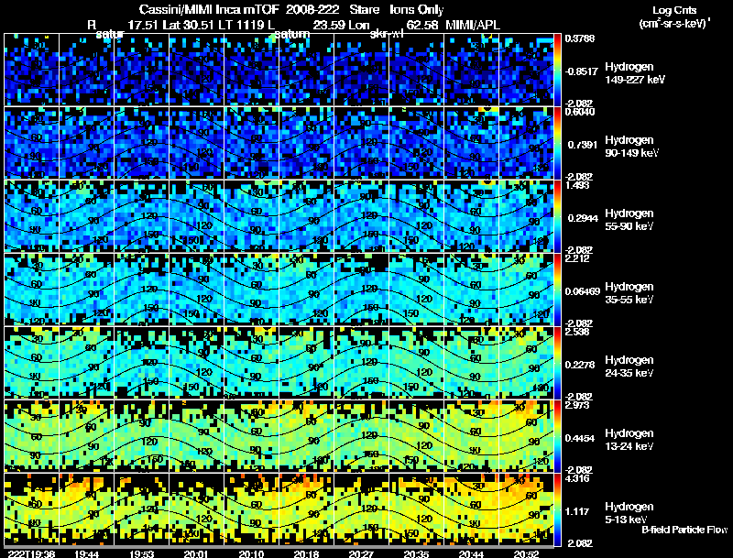Select the Hydrogen 13-24 keV label
Viewport: 733px width, 558px height.
click(x=629, y=440)
